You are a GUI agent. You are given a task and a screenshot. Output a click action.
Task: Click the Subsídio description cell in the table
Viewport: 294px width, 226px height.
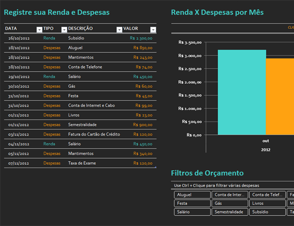point(76,38)
